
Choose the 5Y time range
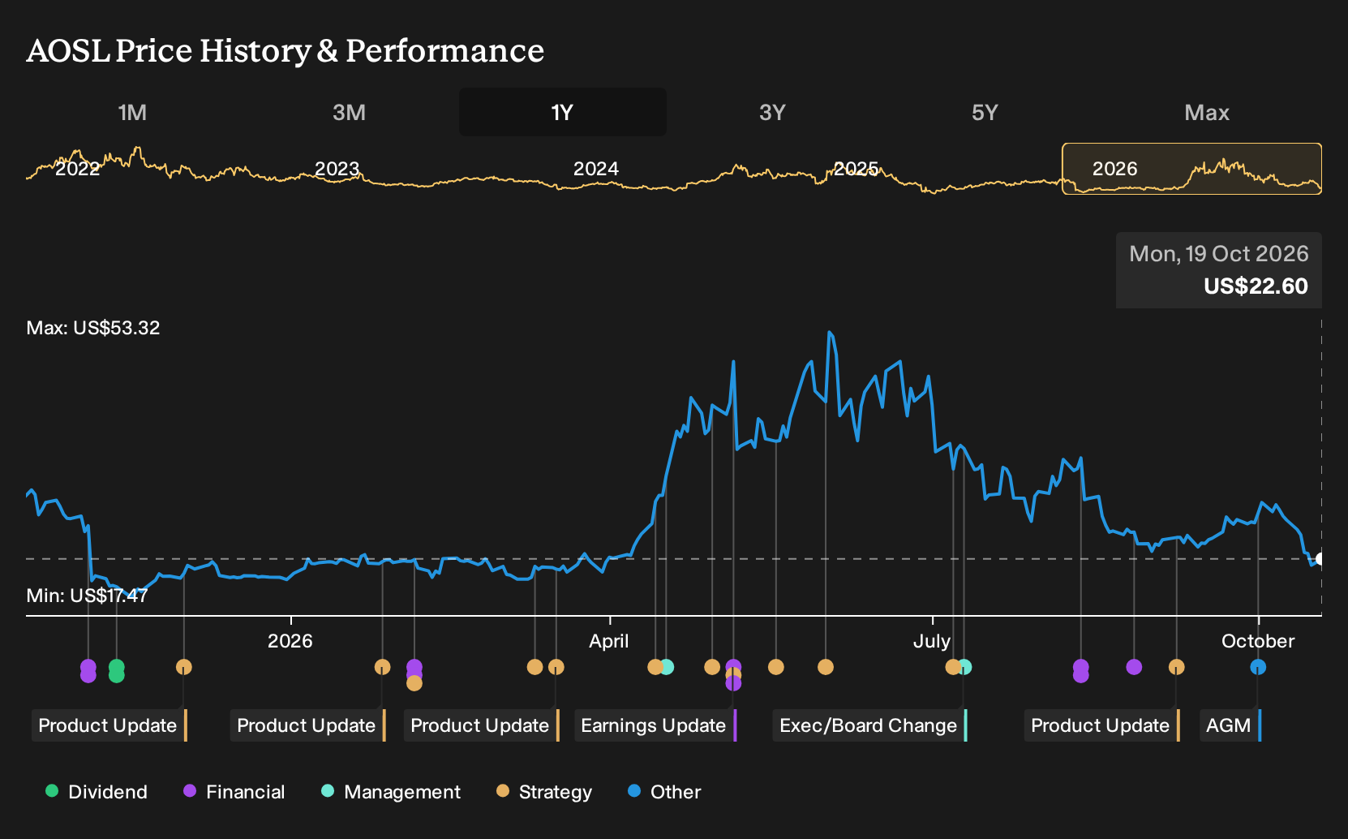click(x=985, y=112)
